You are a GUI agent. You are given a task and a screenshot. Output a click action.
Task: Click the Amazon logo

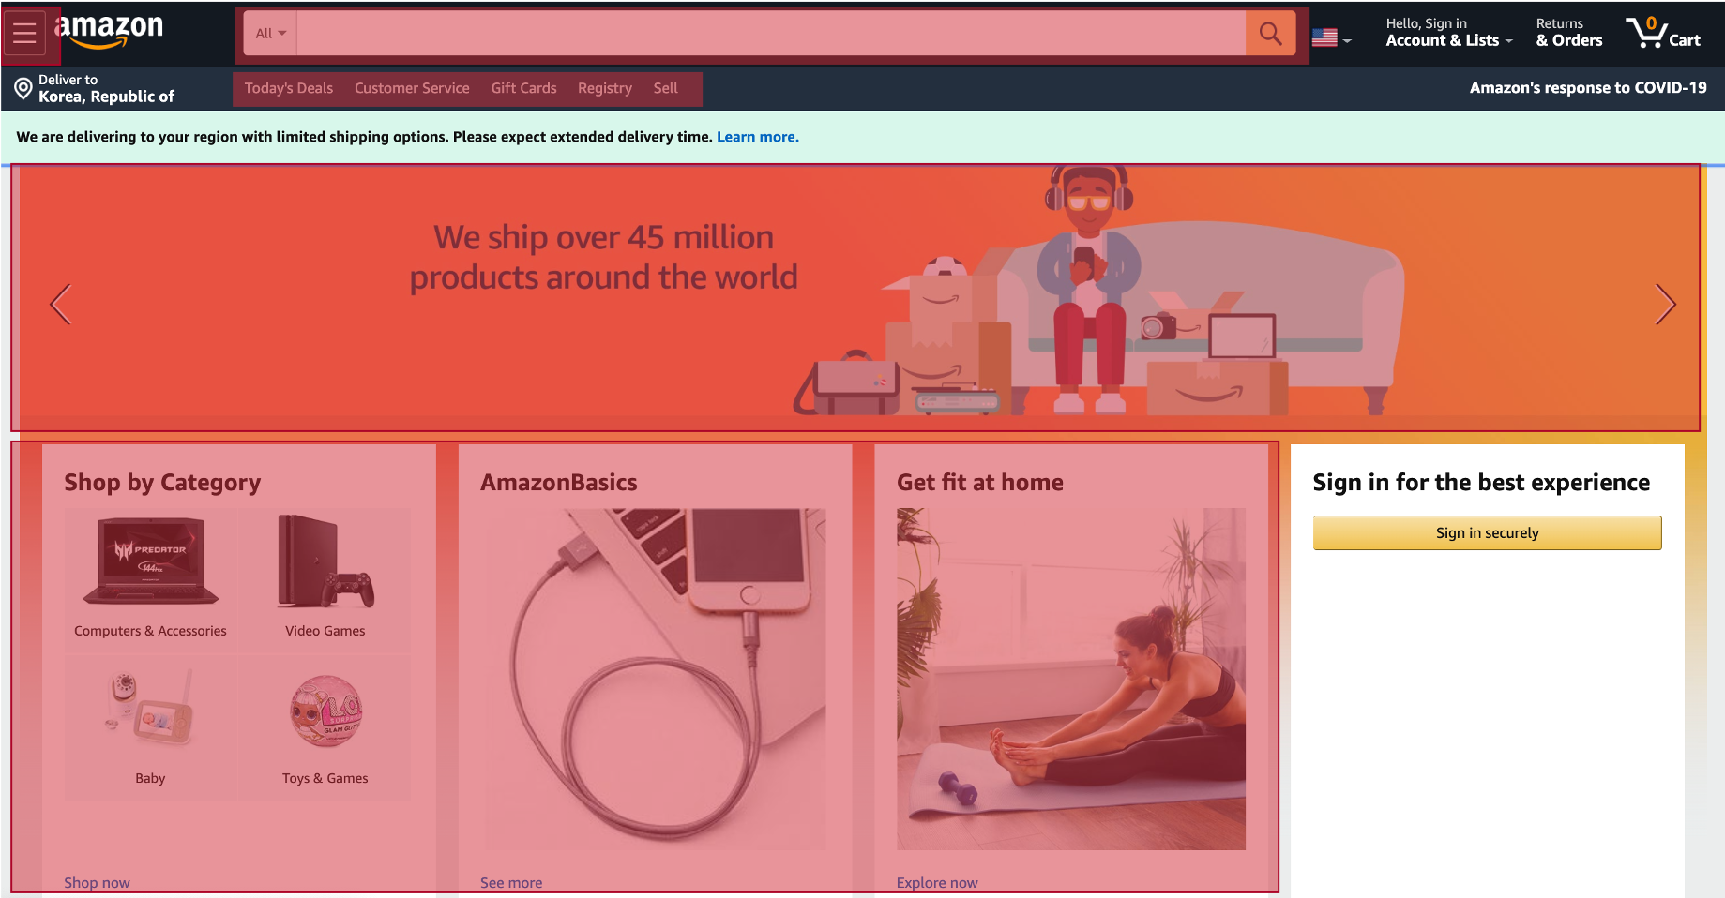tap(109, 32)
